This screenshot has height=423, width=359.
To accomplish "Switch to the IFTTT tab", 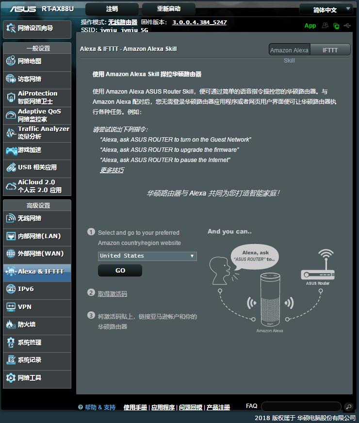I will tap(330, 50).
